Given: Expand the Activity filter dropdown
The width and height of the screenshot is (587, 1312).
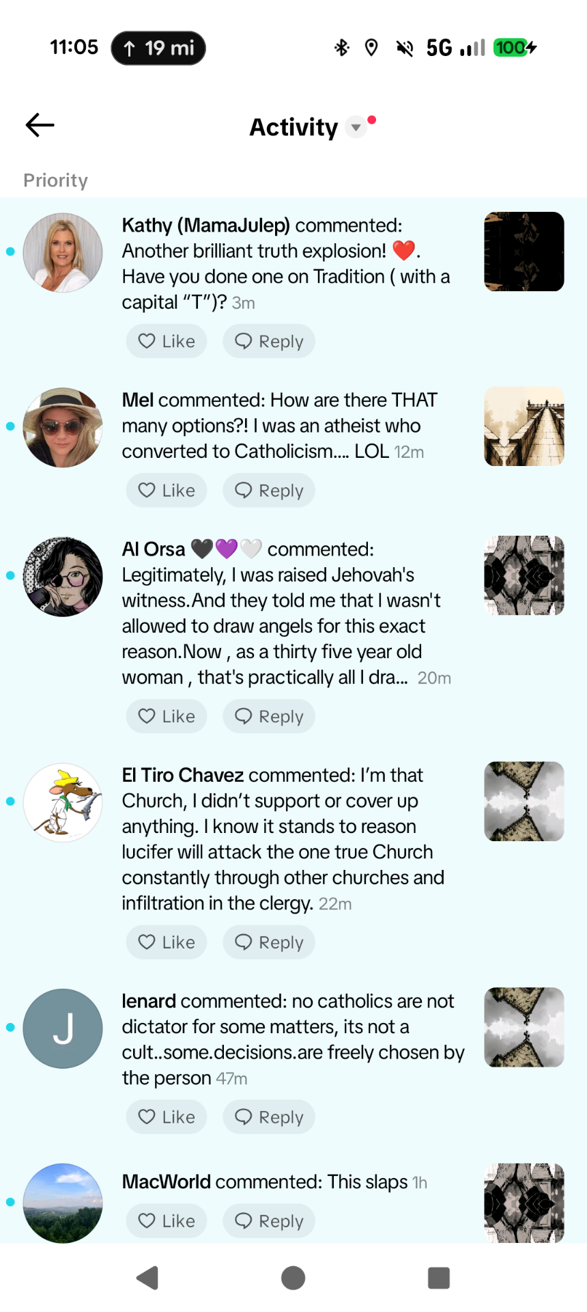Looking at the screenshot, I should click(x=356, y=127).
